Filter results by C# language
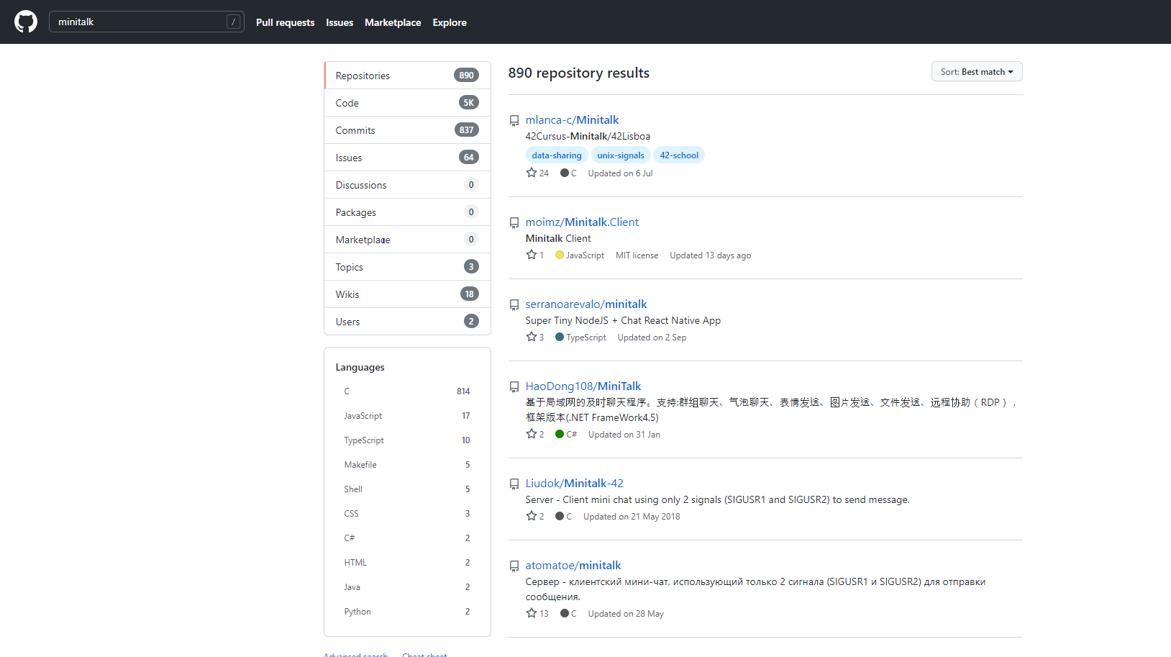The width and height of the screenshot is (1171, 657). coord(407,538)
